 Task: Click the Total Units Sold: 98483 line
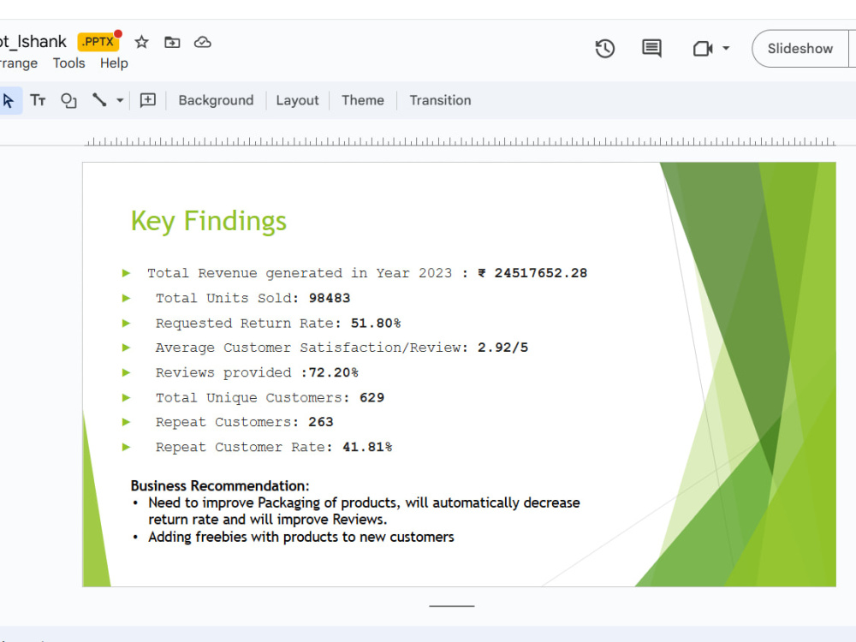point(253,298)
